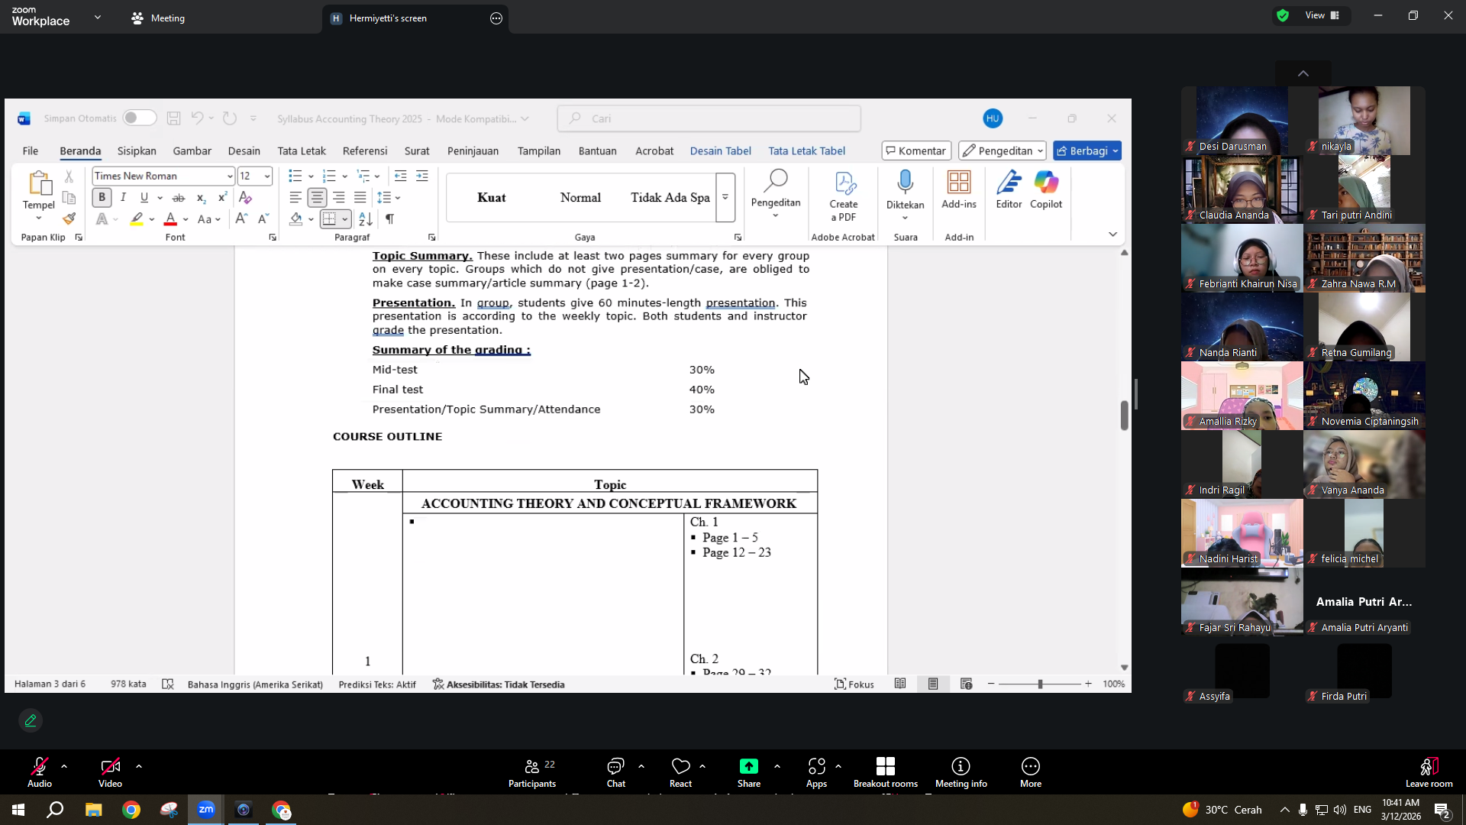This screenshot has height=825, width=1466.
Task: Click the Cari search box
Action: coord(709,118)
